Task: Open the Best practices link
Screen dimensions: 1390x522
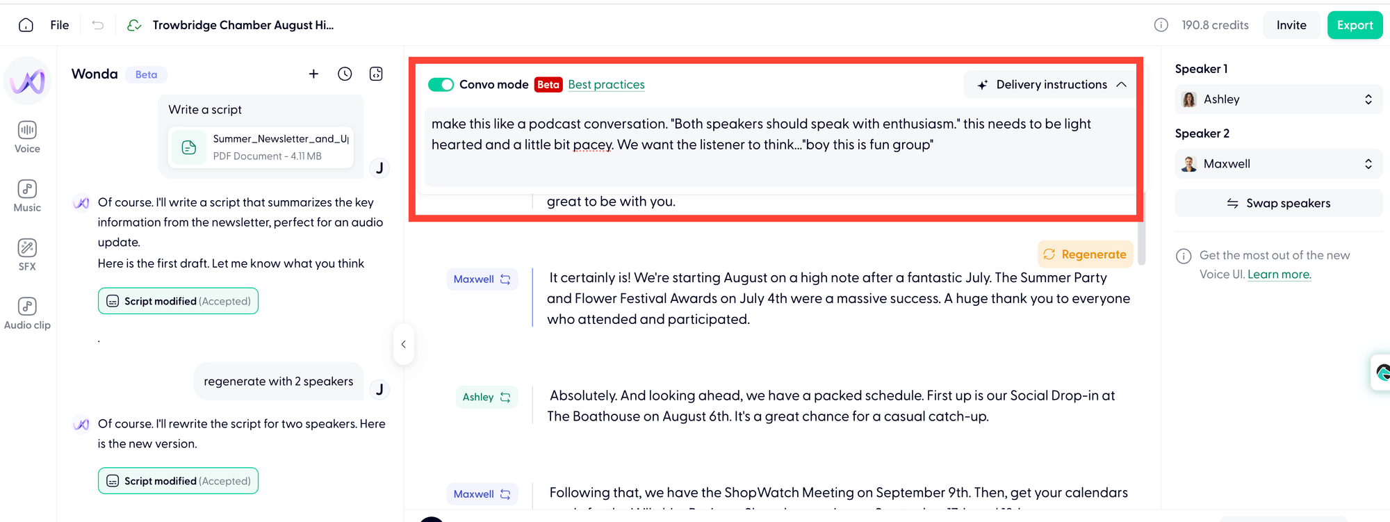Action: 606,85
